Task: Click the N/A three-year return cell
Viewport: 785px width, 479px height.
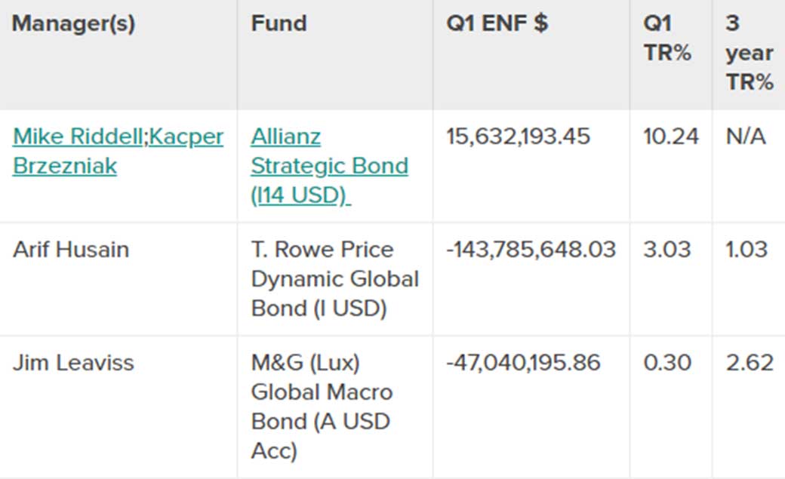Action: point(746,137)
